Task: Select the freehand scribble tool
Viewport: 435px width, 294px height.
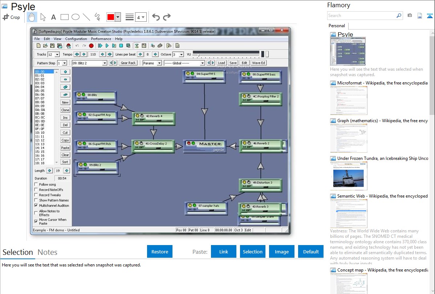Action: (97, 17)
